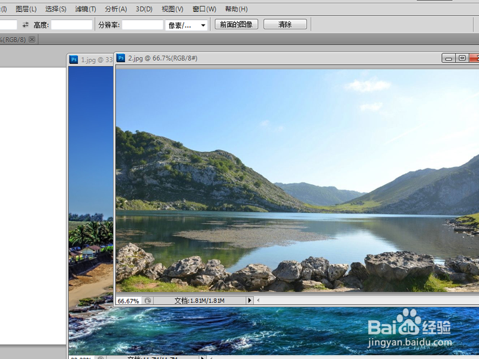Click the 分辨率 input field
This screenshot has width=479, height=359.
point(143,25)
